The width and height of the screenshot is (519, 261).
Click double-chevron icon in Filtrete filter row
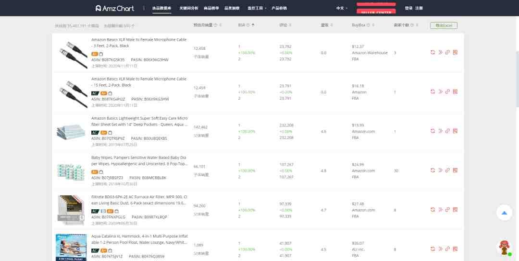[440, 209]
